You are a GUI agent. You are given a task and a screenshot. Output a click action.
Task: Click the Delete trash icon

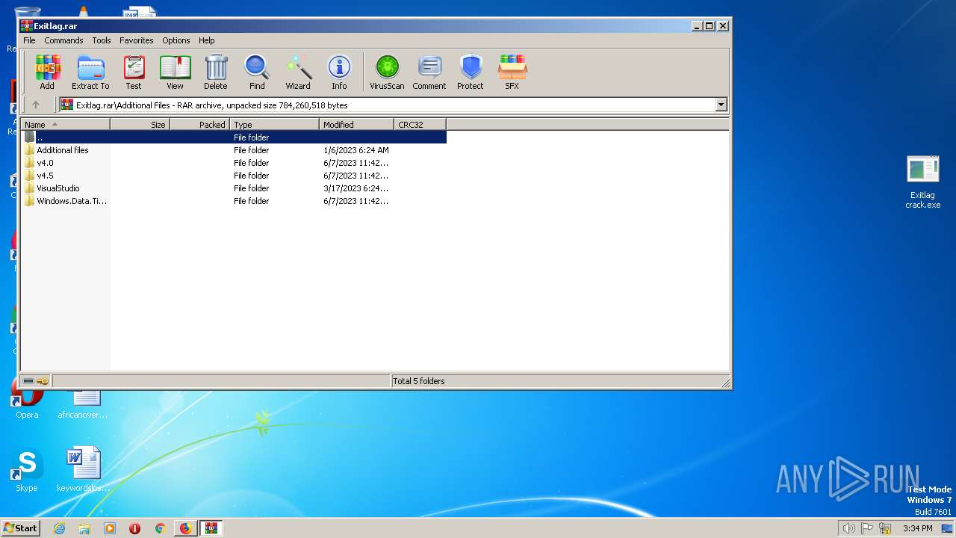pyautogui.click(x=216, y=72)
